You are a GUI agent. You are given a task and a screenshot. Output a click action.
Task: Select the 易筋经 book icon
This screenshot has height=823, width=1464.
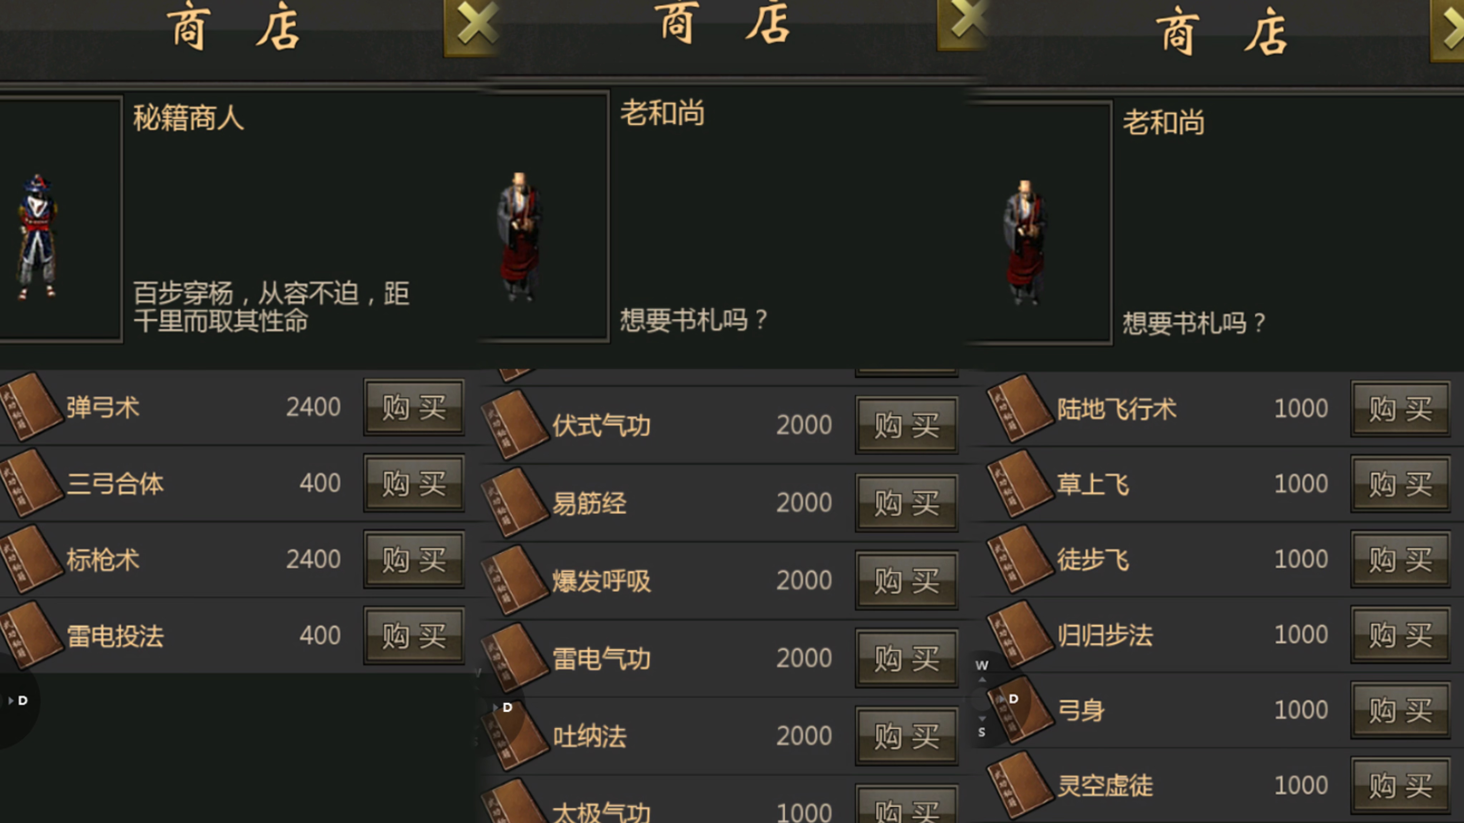pos(515,502)
